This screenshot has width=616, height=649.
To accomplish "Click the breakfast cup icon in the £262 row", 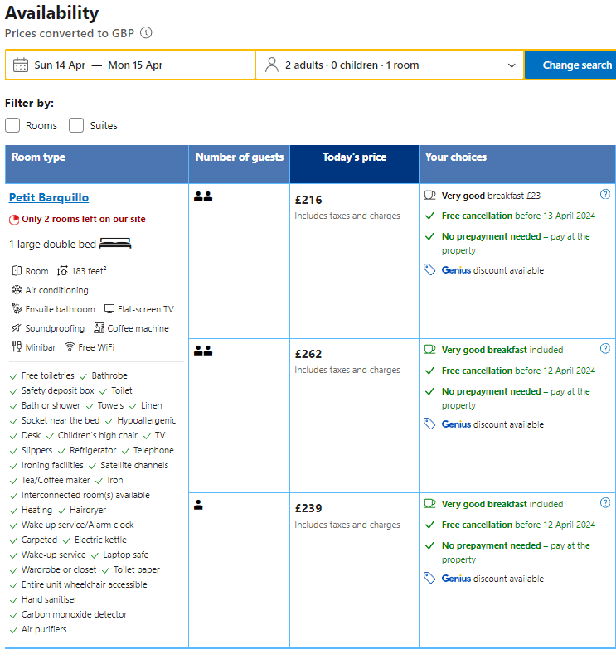I will click(429, 350).
